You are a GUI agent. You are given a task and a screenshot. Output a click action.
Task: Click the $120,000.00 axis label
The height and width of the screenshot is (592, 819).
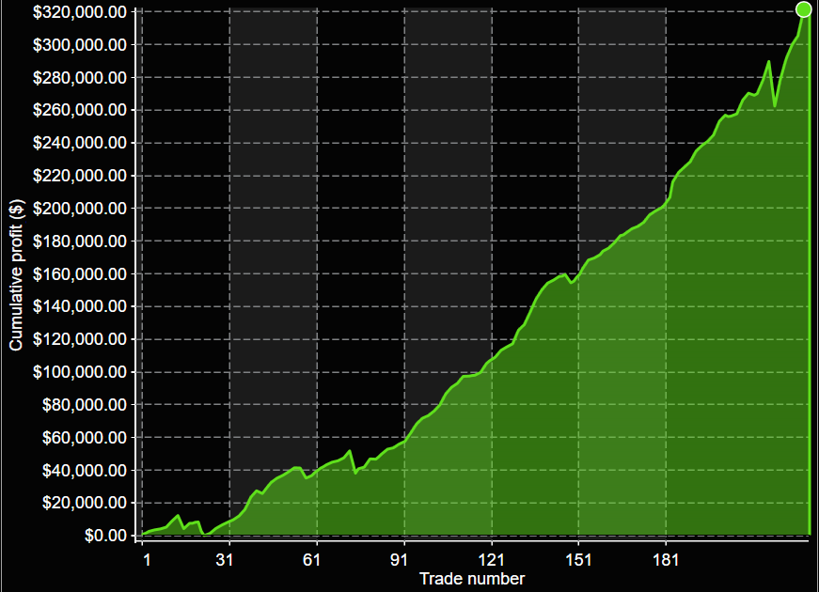[x=80, y=339]
